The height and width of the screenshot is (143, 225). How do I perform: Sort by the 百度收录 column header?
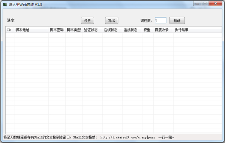click(163, 30)
